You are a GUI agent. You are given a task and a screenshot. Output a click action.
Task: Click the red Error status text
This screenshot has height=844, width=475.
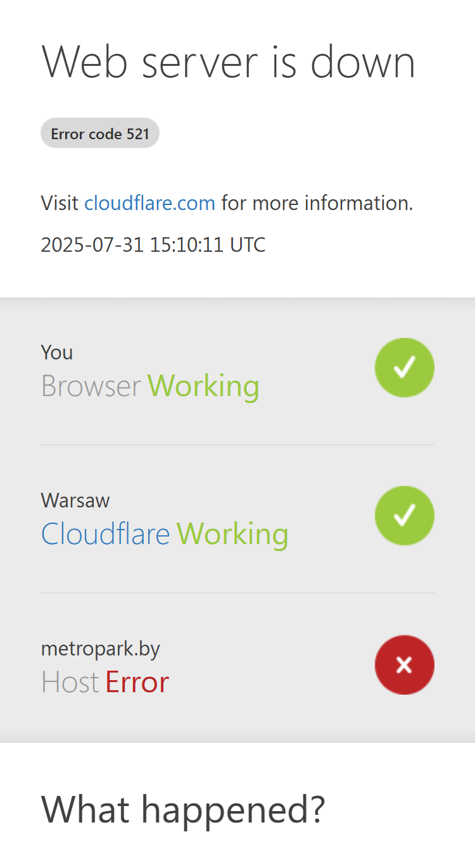pyautogui.click(x=137, y=682)
